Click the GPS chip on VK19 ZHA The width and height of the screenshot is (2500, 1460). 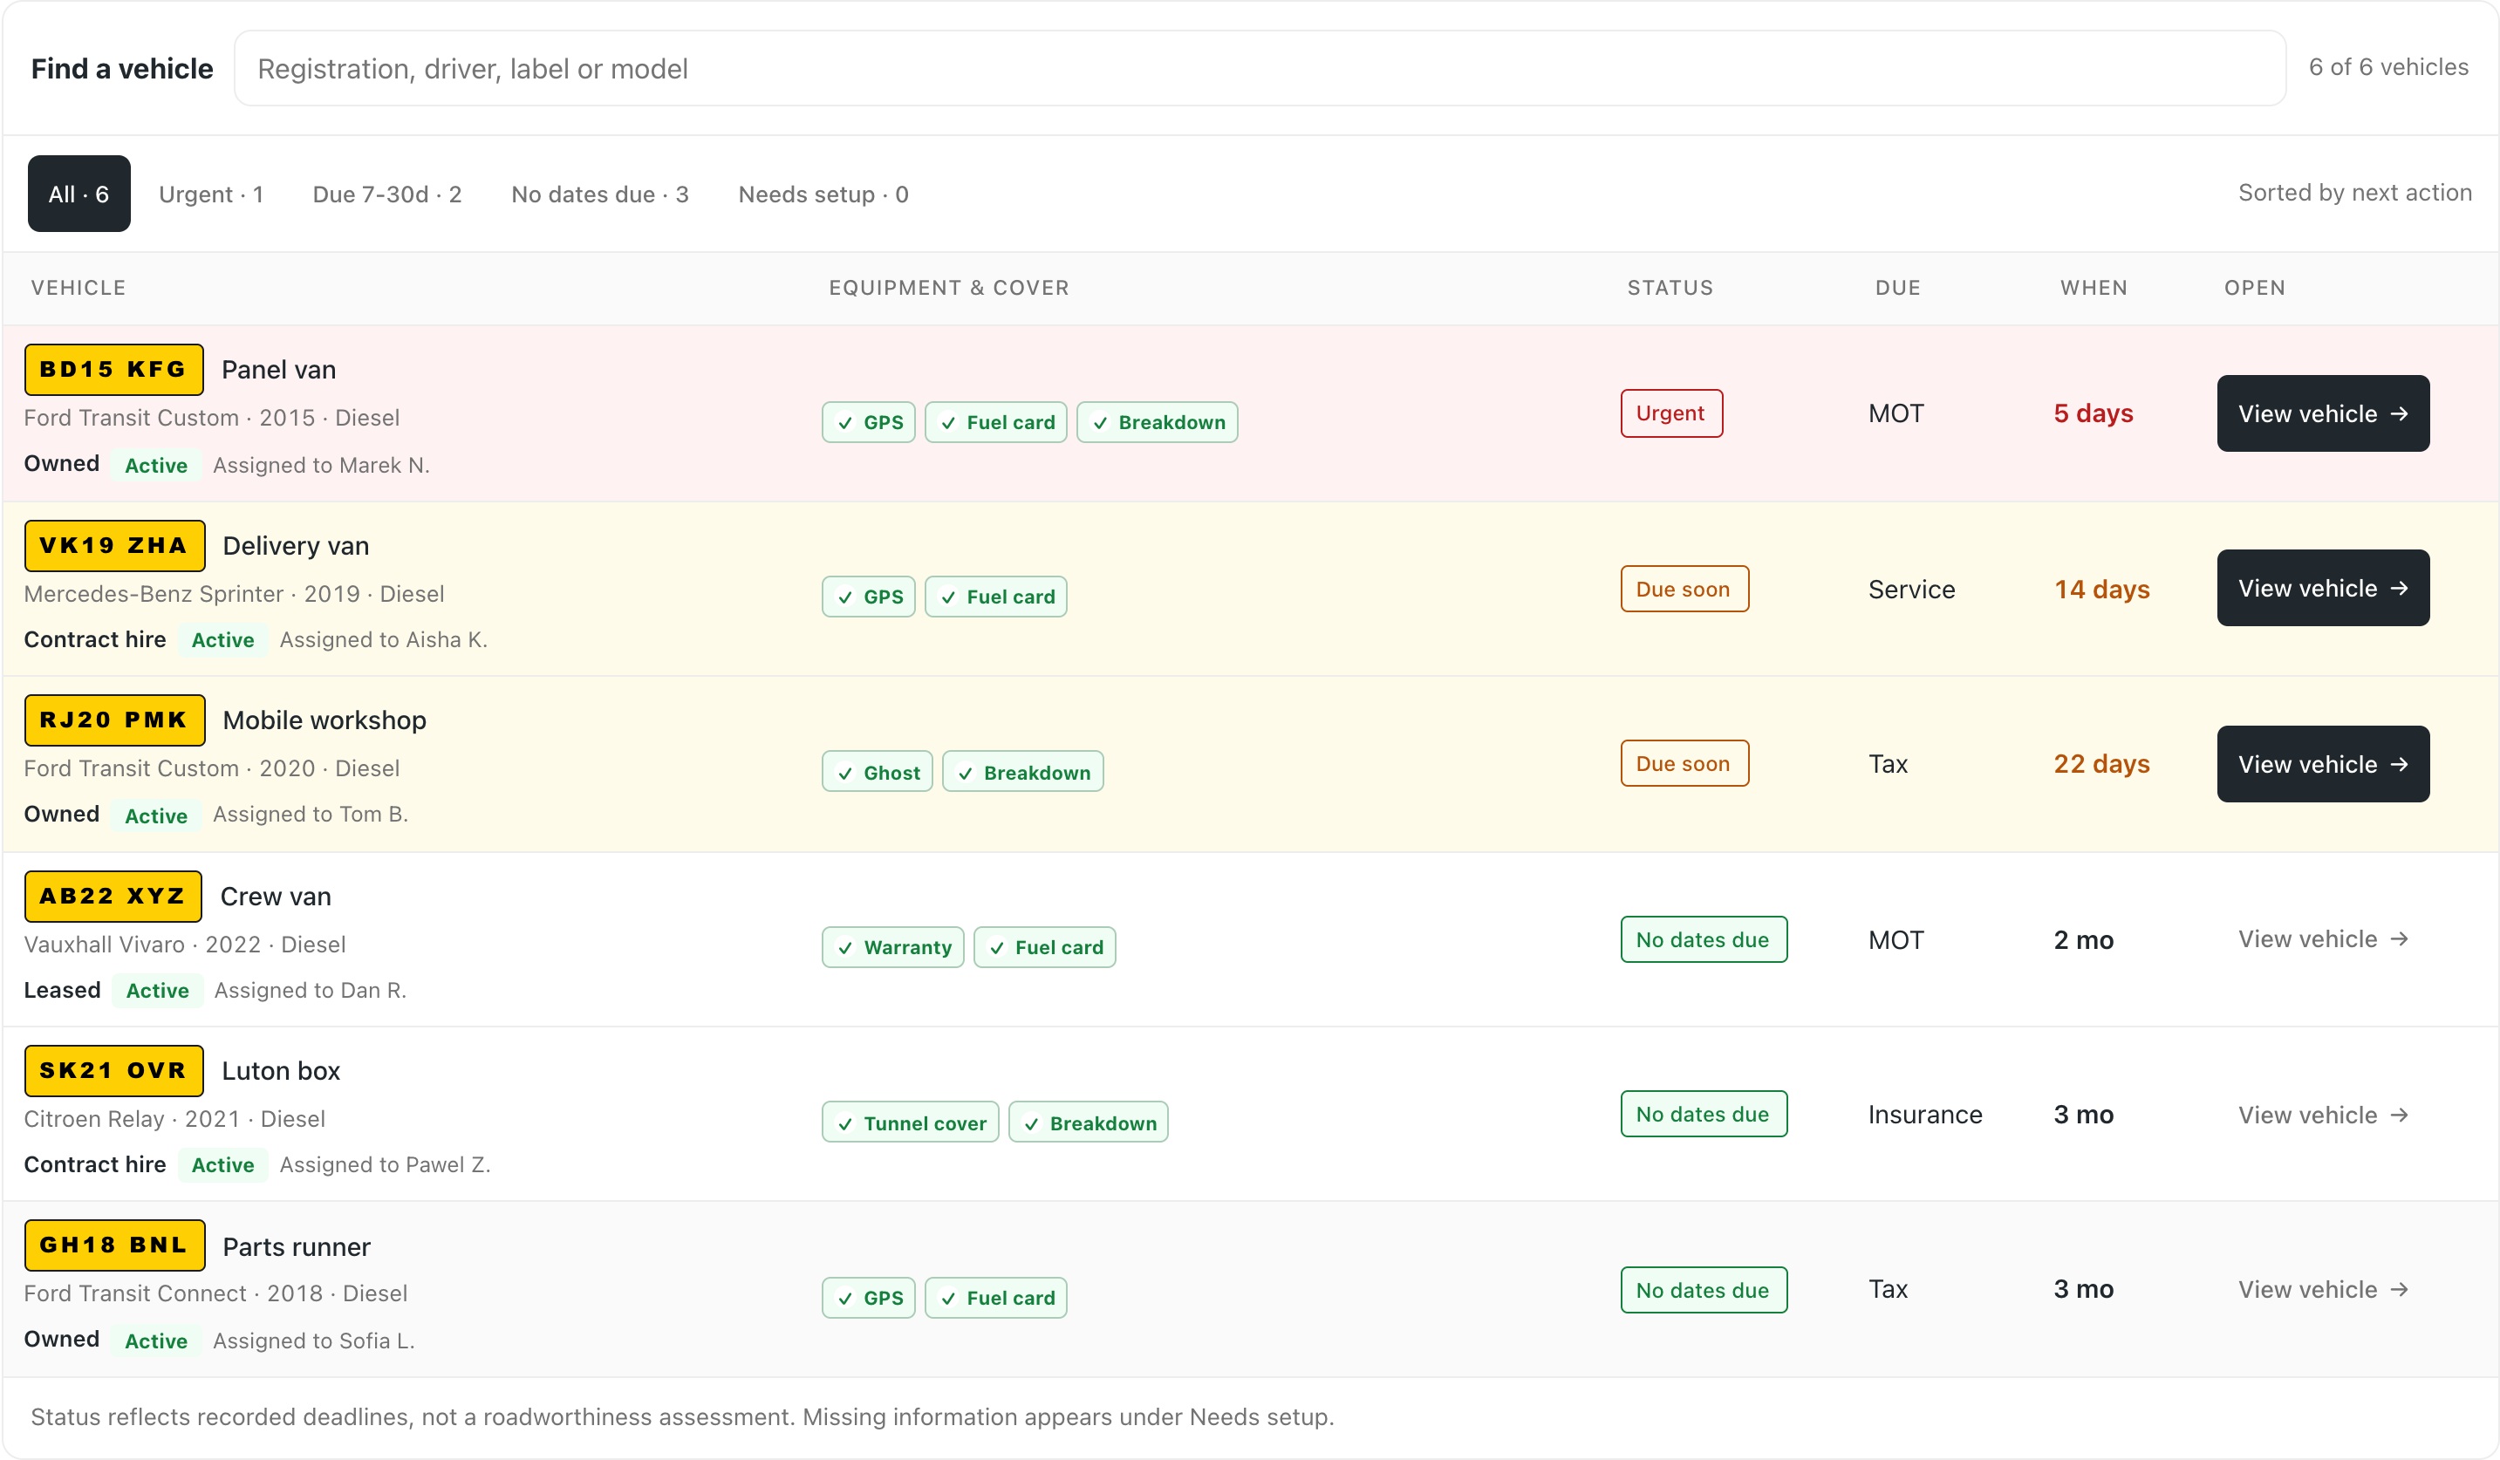[869, 597]
